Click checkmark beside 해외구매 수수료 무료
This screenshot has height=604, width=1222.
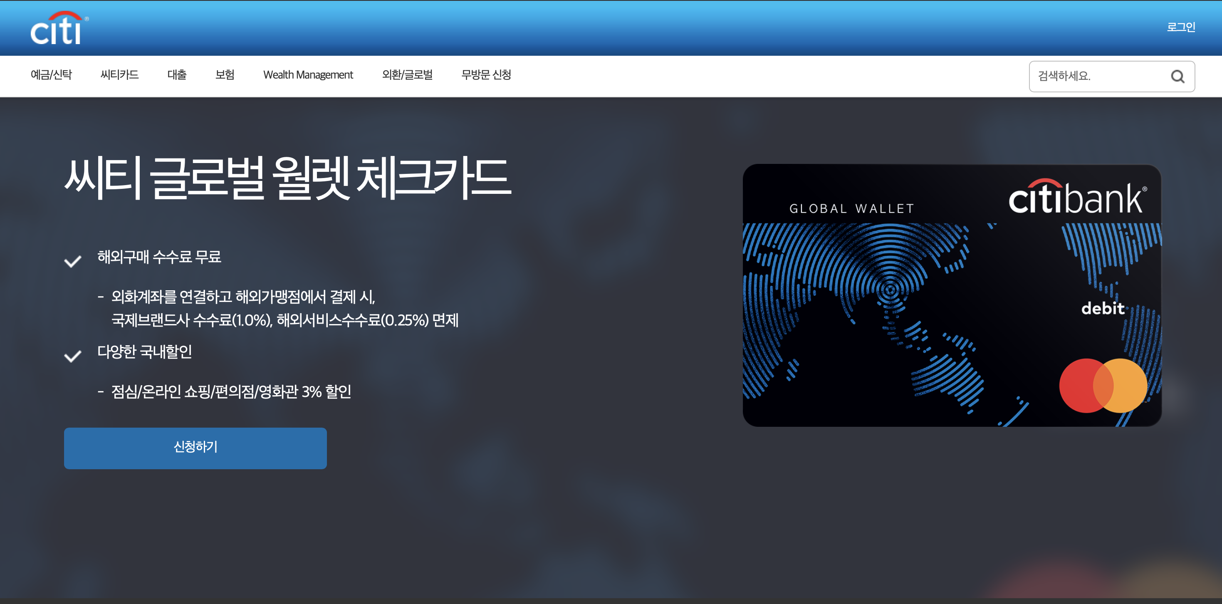click(x=73, y=261)
